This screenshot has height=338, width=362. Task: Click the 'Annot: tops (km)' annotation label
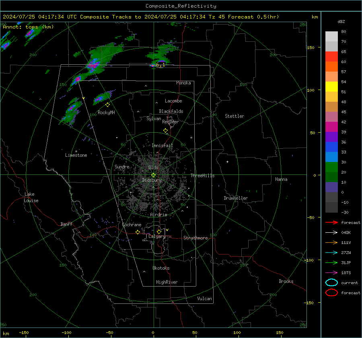pos(28,27)
